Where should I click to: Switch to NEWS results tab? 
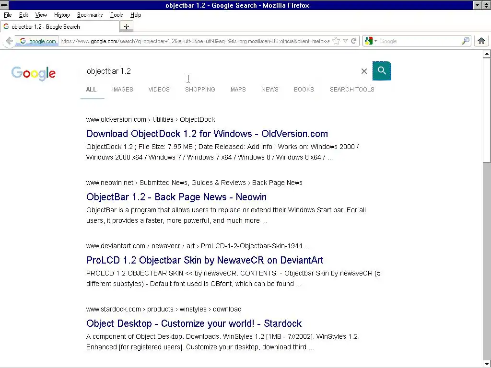[269, 90]
